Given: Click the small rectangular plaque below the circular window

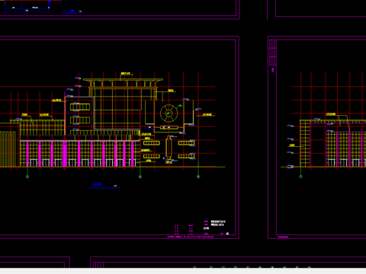Looking at the screenshot, I should [169, 127].
